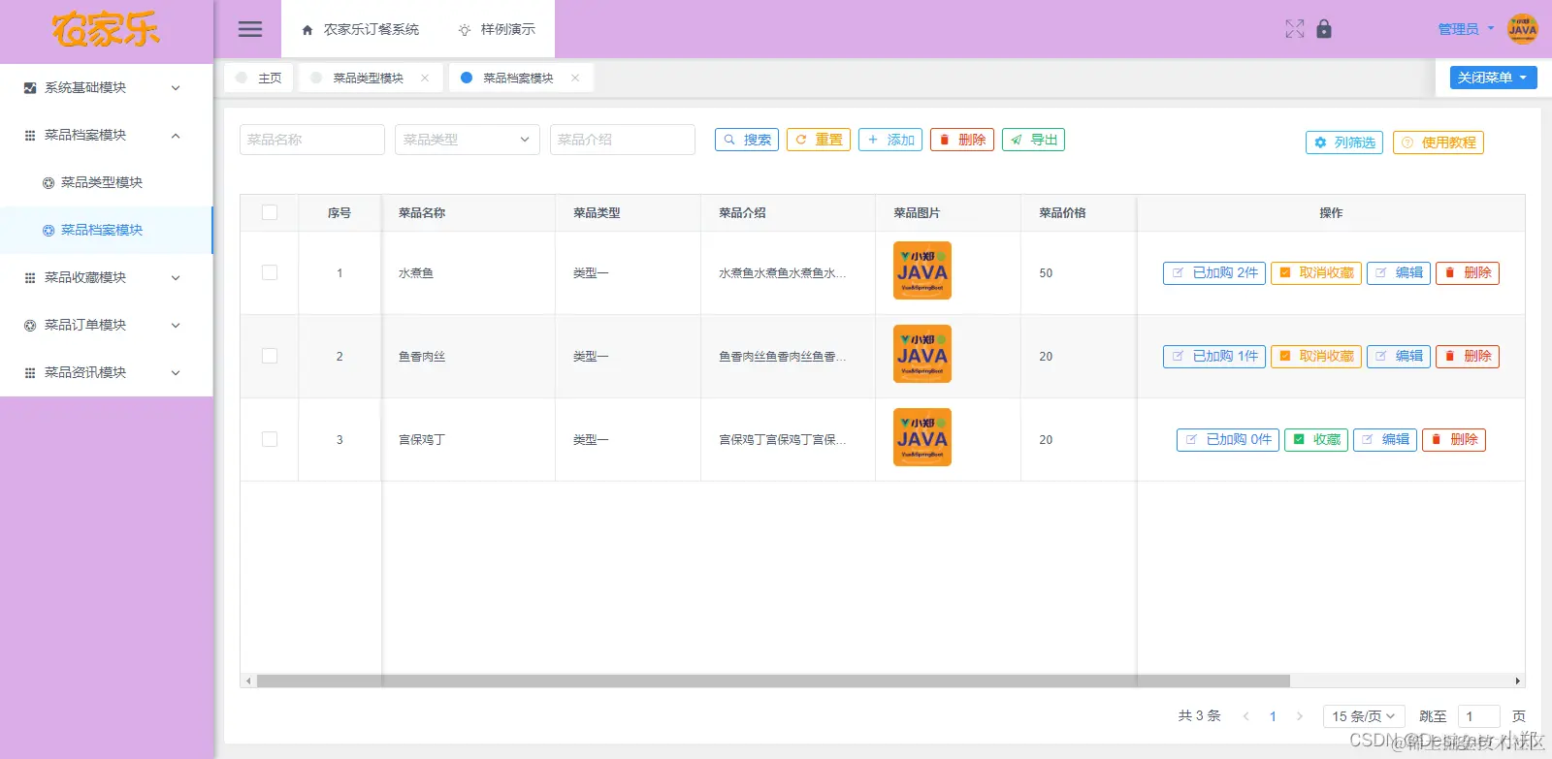Favorite the 宫保鸡丁 dish with 收藏

click(1316, 440)
